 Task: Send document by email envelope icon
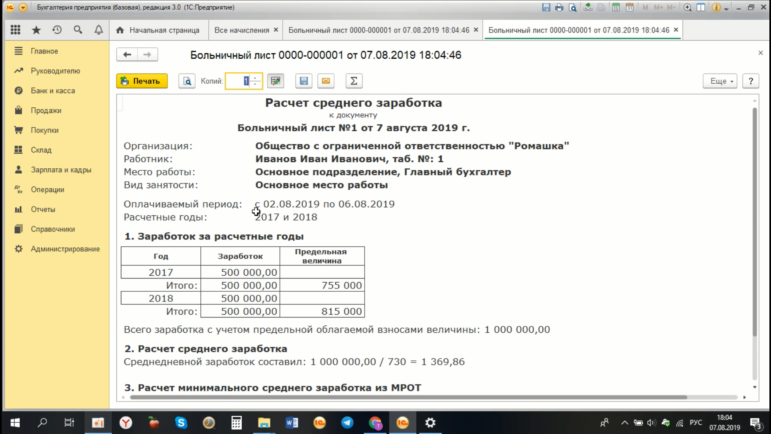(x=326, y=81)
